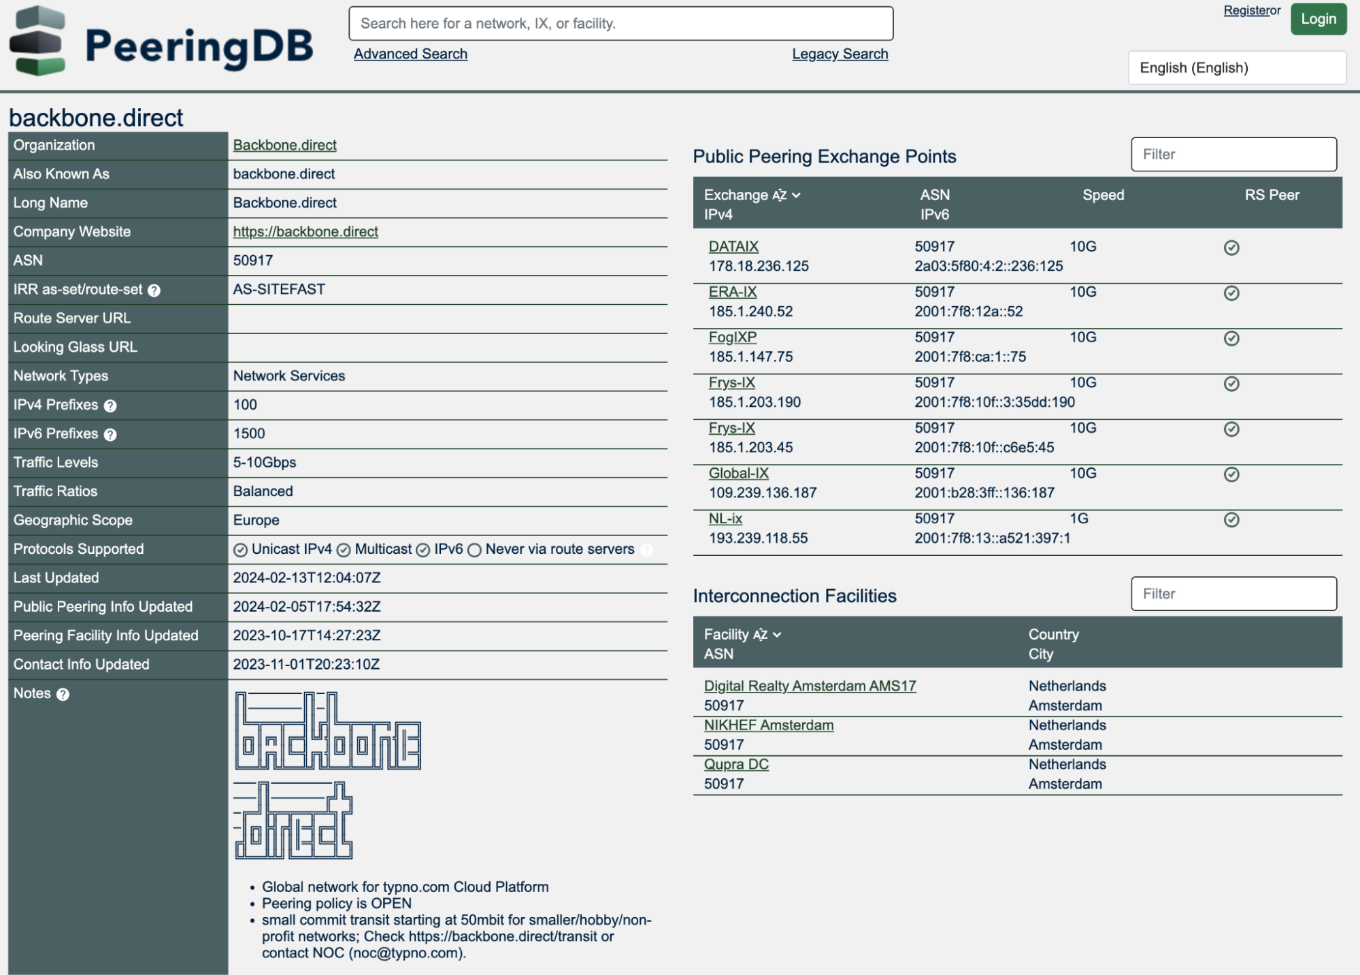Screen dimensions: 1360x975
Task: Click the ASN column header in exchange table
Action: 935,195
